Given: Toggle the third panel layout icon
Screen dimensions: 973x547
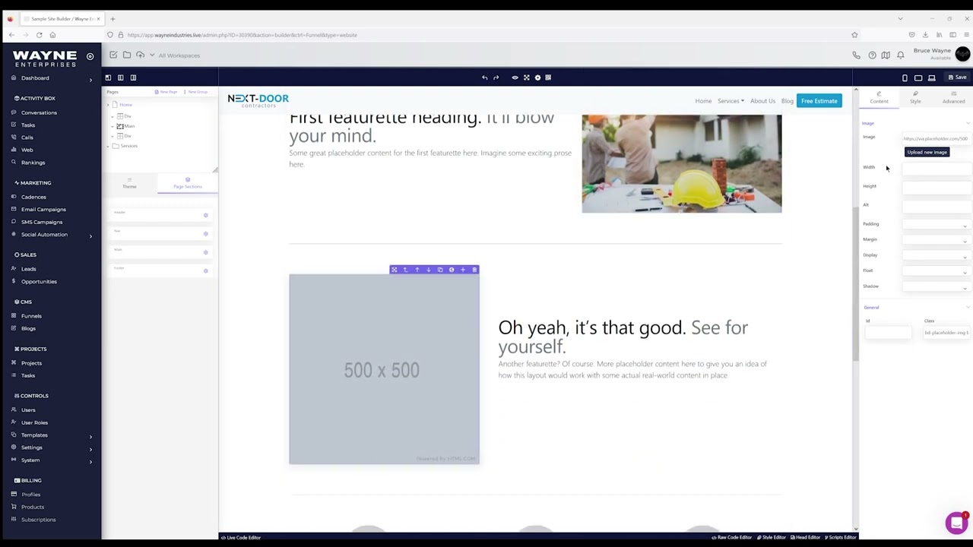Looking at the screenshot, I should pos(133,77).
